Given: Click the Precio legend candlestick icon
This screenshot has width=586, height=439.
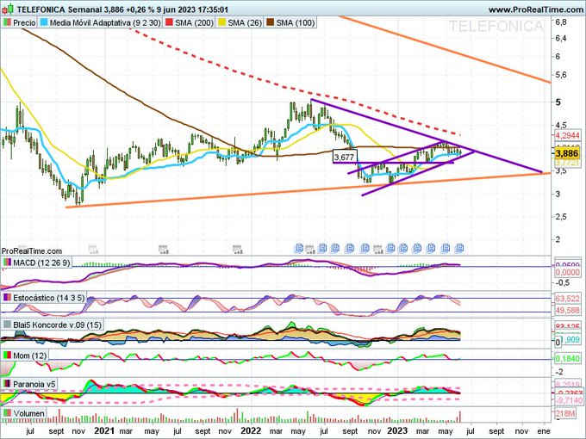Looking at the screenshot, I should (6, 22).
